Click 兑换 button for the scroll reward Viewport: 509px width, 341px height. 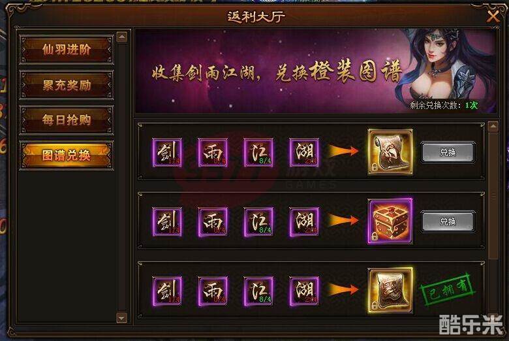(448, 152)
